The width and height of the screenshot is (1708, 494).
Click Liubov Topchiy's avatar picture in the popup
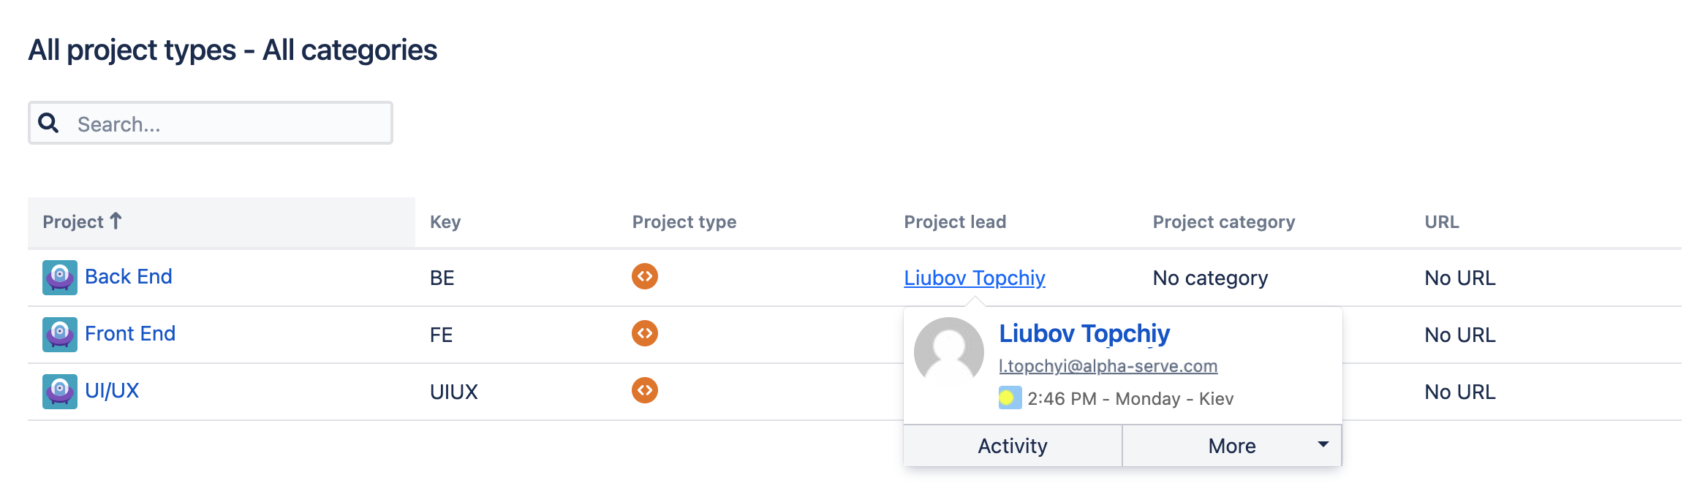[949, 352]
